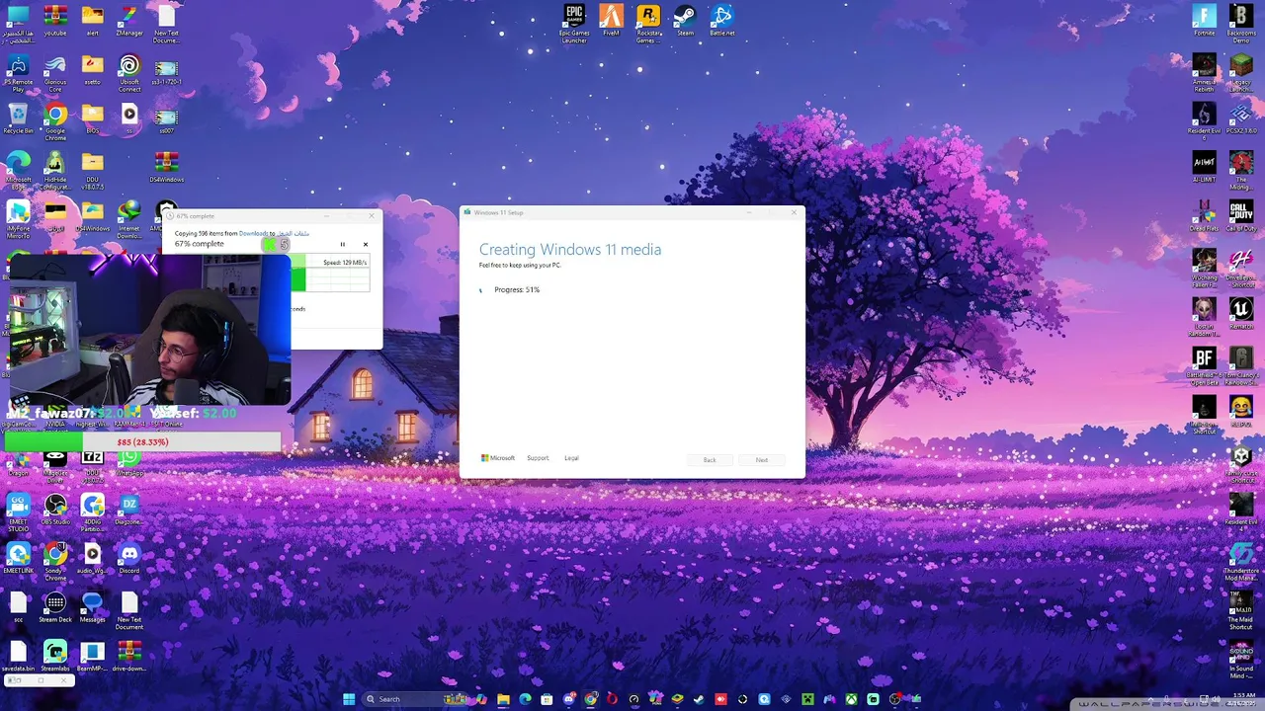The image size is (1265, 711).
Task: Click the Microsoft logo in Setup
Action: 498,458
